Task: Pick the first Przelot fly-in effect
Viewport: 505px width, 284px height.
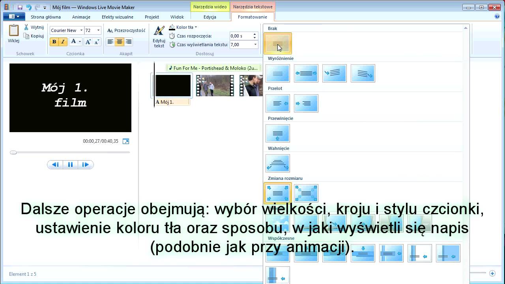Action: 278,103
